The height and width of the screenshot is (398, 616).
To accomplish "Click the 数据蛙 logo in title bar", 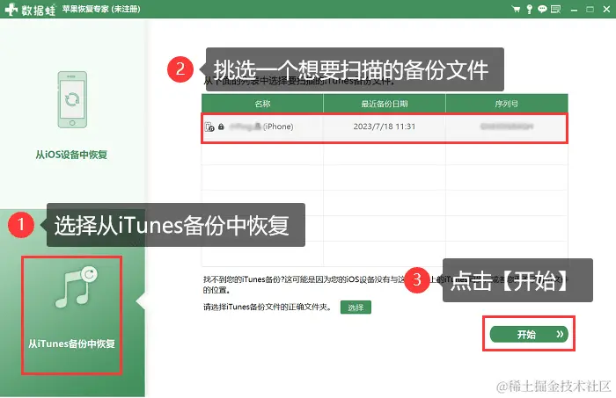I will tap(31, 10).
